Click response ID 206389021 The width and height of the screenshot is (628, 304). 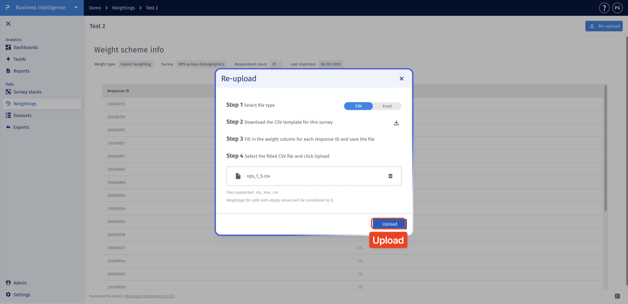pos(116,248)
